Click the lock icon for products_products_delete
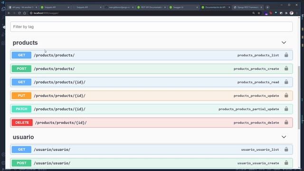This screenshot has width=304, height=171. click(286, 123)
